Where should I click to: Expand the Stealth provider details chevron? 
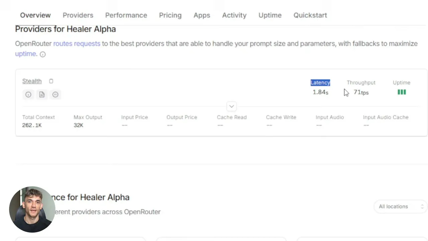[x=231, y=106]
